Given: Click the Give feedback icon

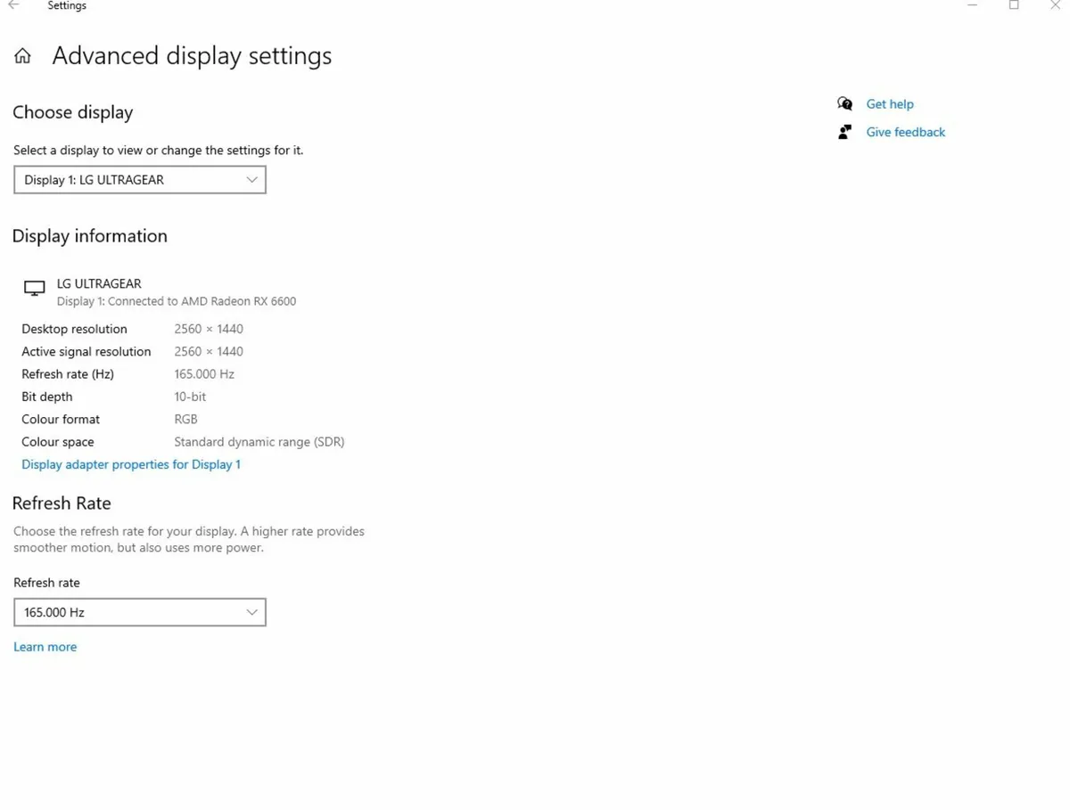Looking at the screenshot, I should tap(844, 131).
